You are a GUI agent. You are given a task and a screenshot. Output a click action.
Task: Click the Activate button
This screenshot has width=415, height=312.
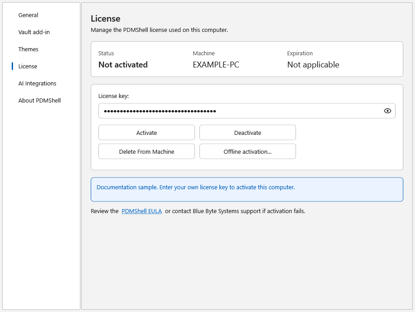(x=146, y=133)
